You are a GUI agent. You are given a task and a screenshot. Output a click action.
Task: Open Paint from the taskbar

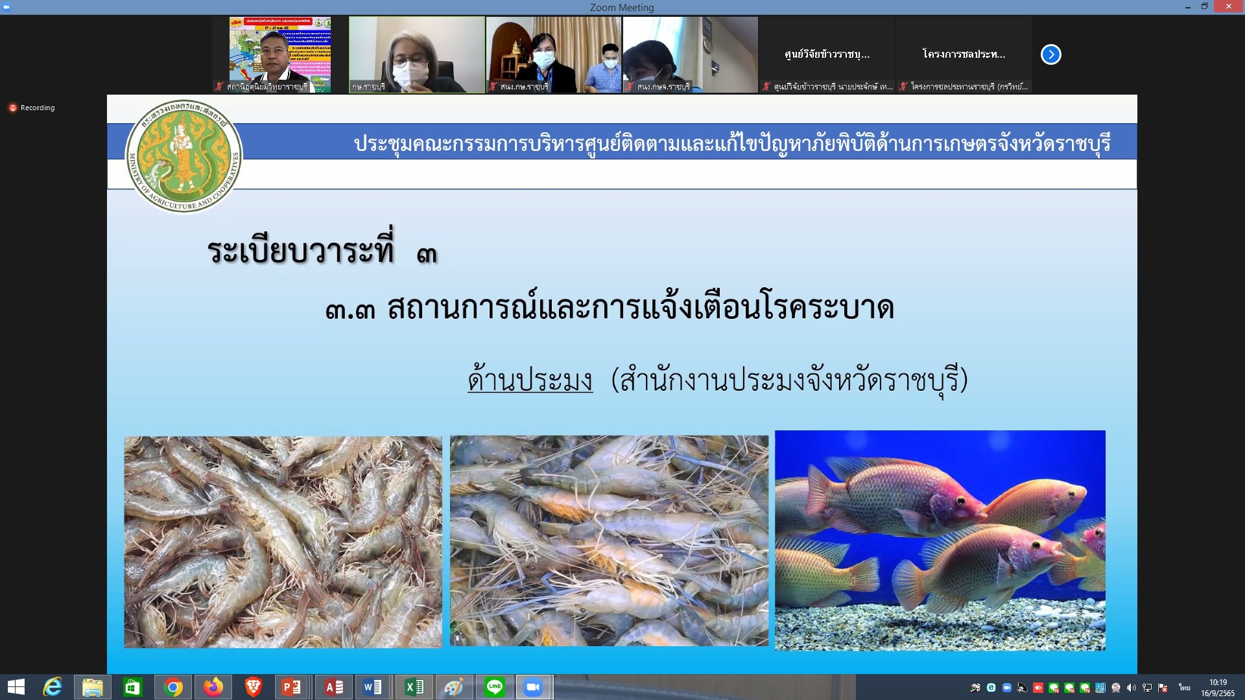453,687
